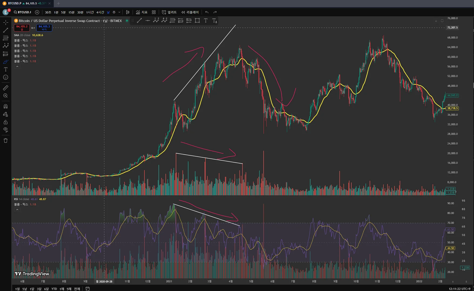
Task: Select the Text tool in left sidebar
Action: 5,70
